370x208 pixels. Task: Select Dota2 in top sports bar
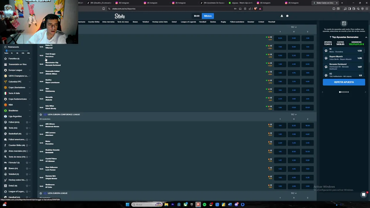coord(174,22)
